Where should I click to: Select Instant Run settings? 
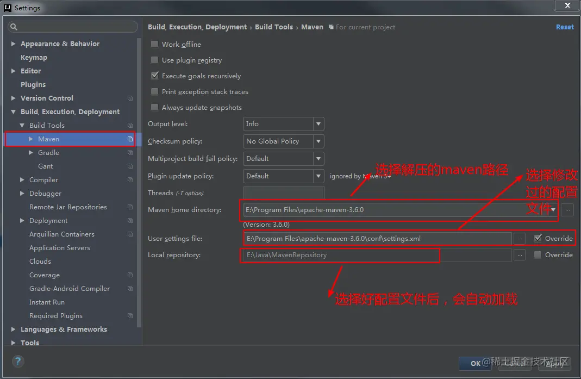(x=47, y=302)
